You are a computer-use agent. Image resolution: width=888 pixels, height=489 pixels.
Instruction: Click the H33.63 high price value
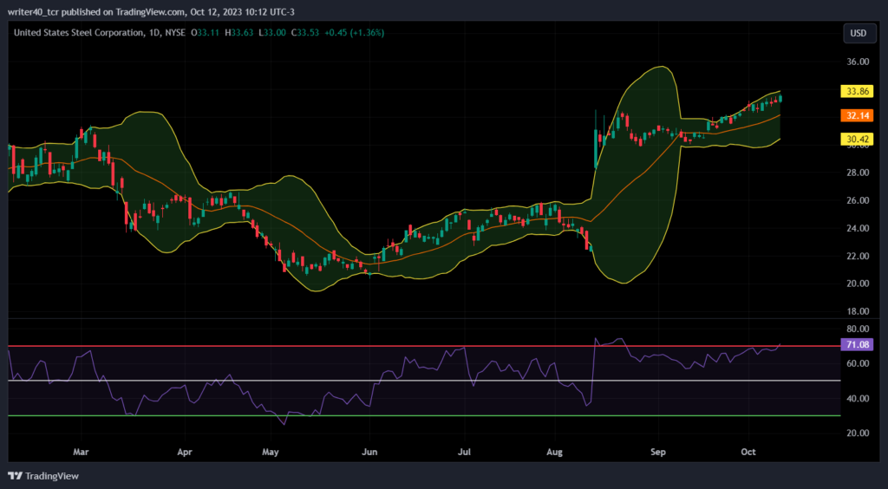click(x=239, y=33)
